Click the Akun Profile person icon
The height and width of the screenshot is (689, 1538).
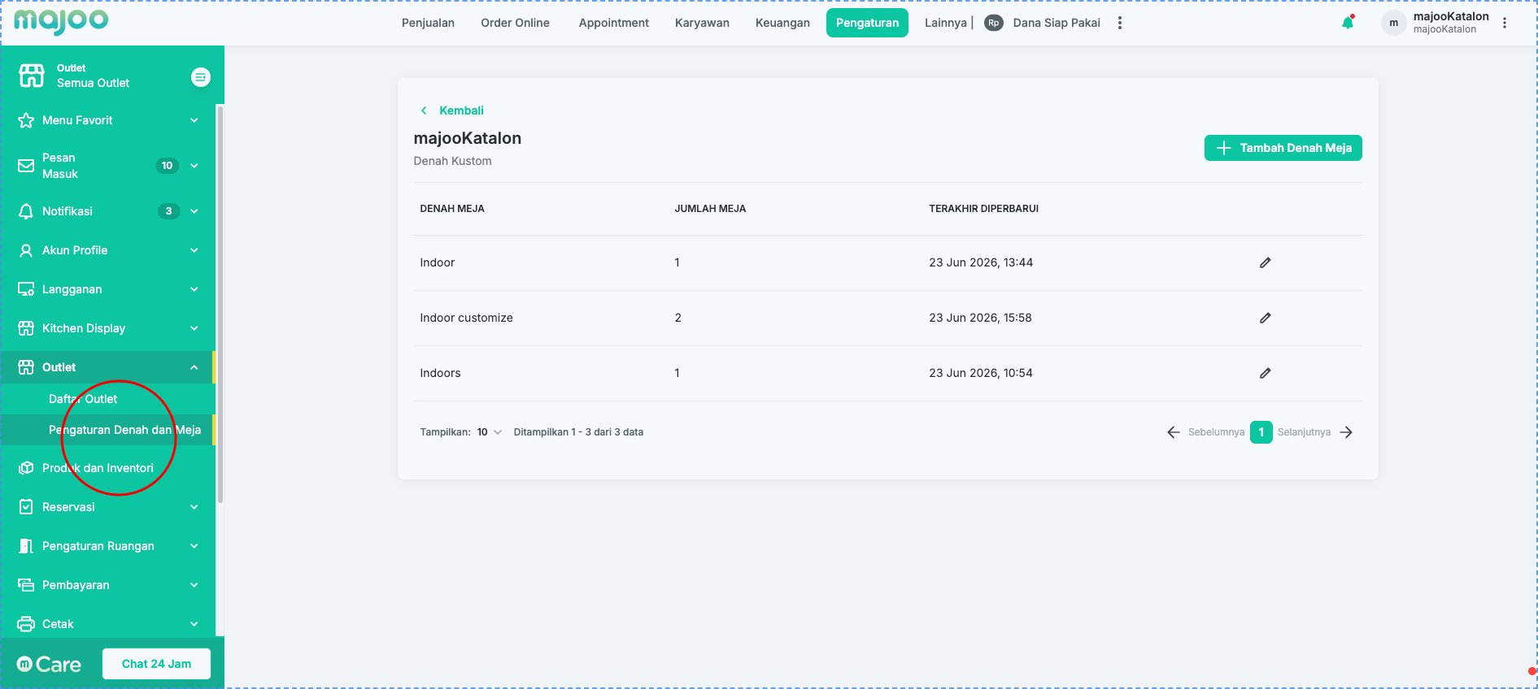pos(26,250)
